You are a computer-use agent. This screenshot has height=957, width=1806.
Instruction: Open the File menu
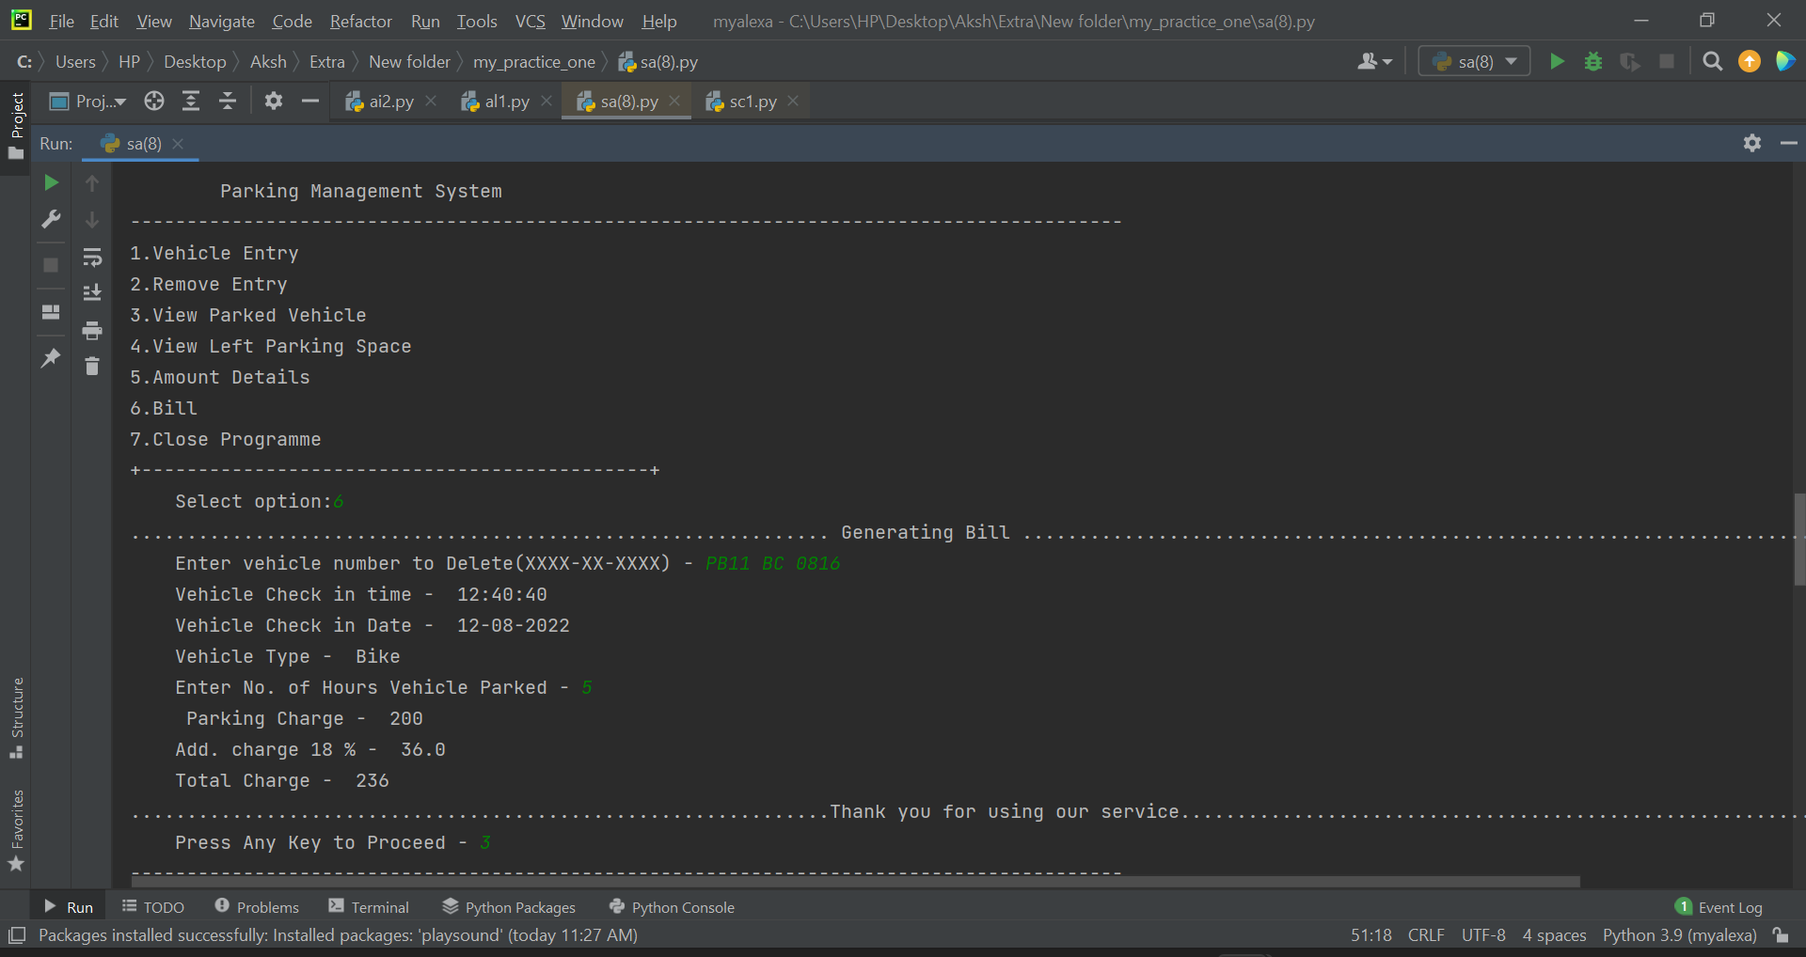(61, 21)
